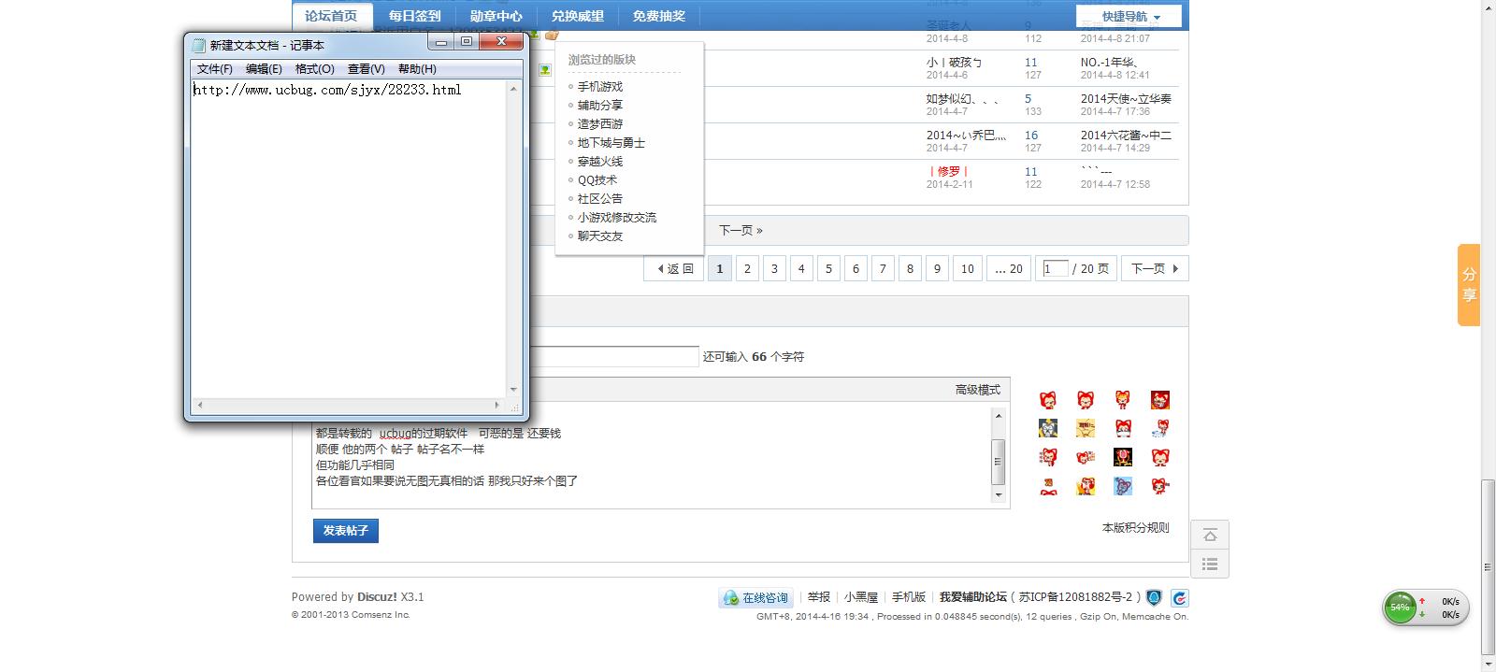Open the 兑换威望 tab

pyautogui.click(x=577, y=16)
